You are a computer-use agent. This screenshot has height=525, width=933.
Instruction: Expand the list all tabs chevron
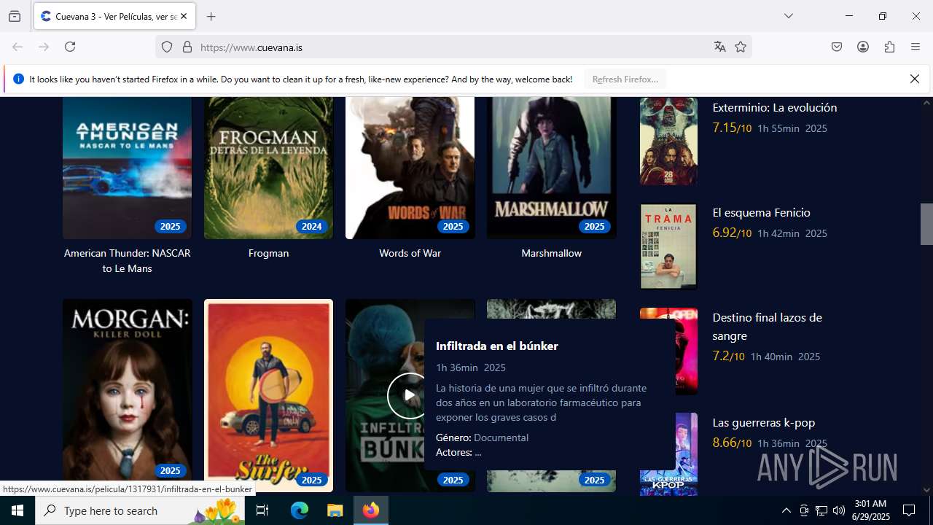click(788, 16)
